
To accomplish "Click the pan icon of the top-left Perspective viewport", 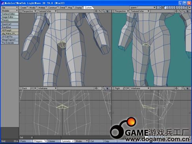I will (x=96, y=11).
